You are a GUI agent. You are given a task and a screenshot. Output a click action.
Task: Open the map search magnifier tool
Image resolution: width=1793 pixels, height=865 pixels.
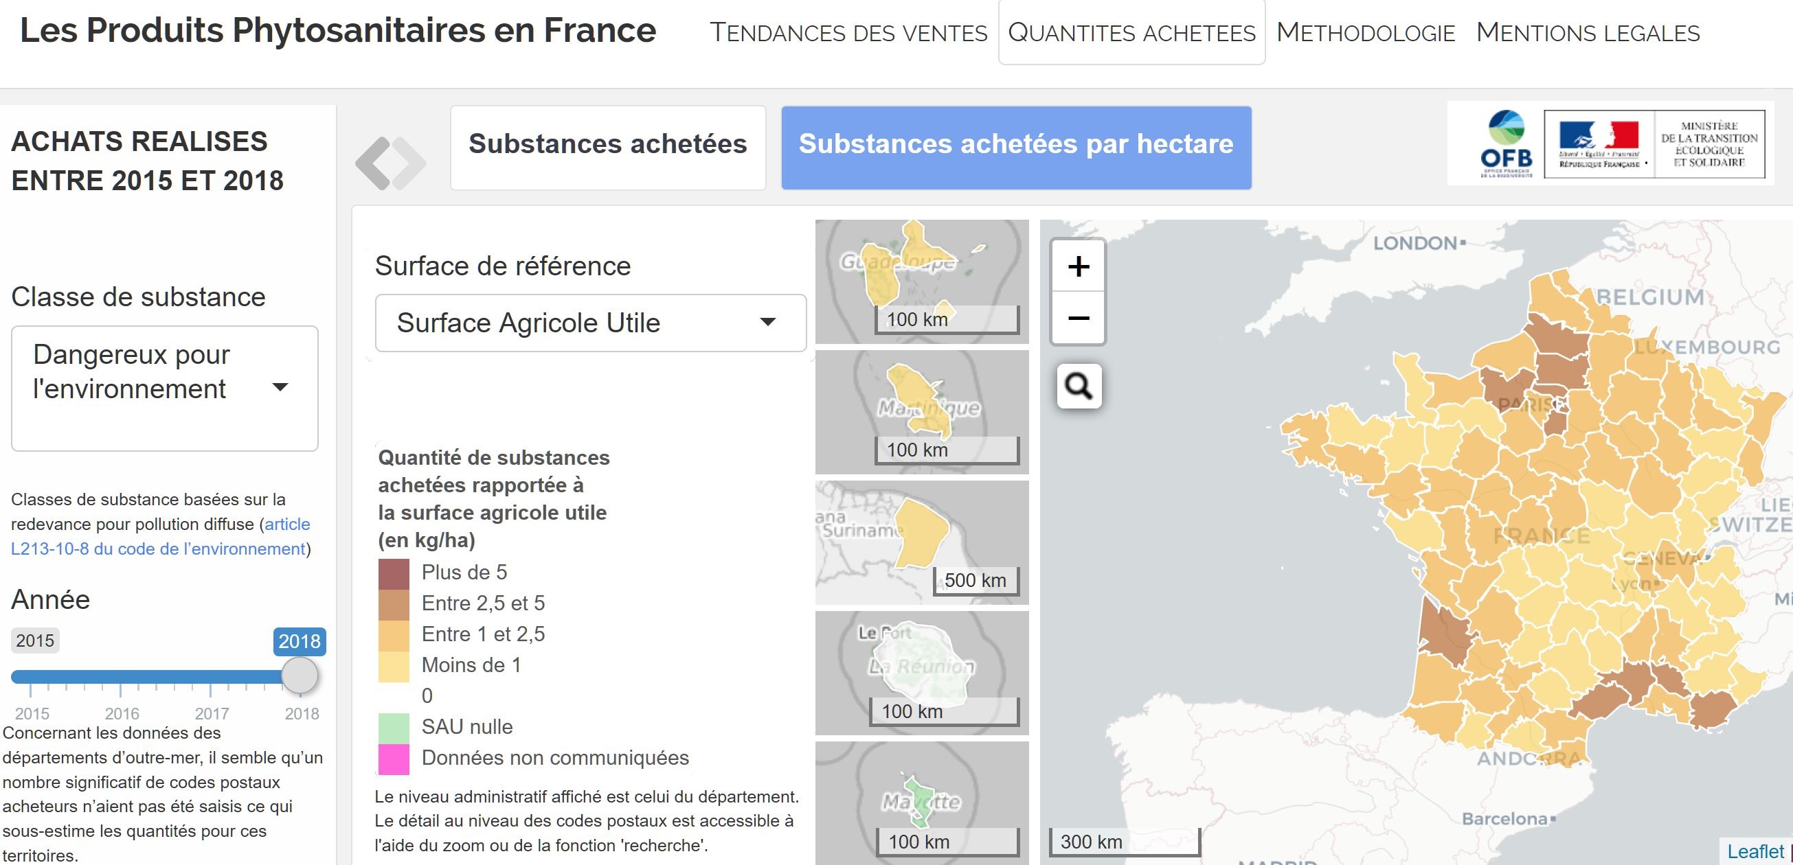[x=1079, y=386]
